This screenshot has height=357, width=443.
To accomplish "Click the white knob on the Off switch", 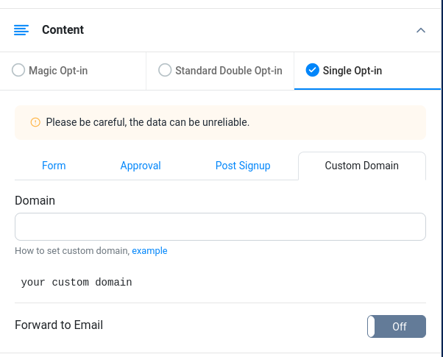I will [372, 326].
